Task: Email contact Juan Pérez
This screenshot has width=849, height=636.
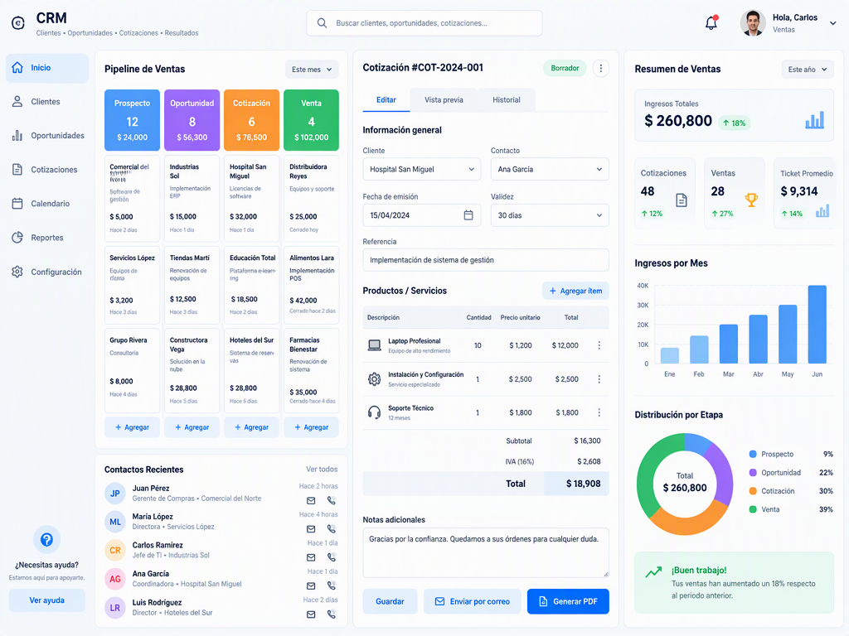Action: pyautogui.click(x=311, y=501)
